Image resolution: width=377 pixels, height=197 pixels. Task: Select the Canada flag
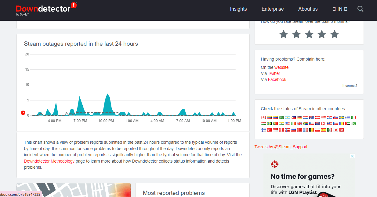click(x=263, y=117)
